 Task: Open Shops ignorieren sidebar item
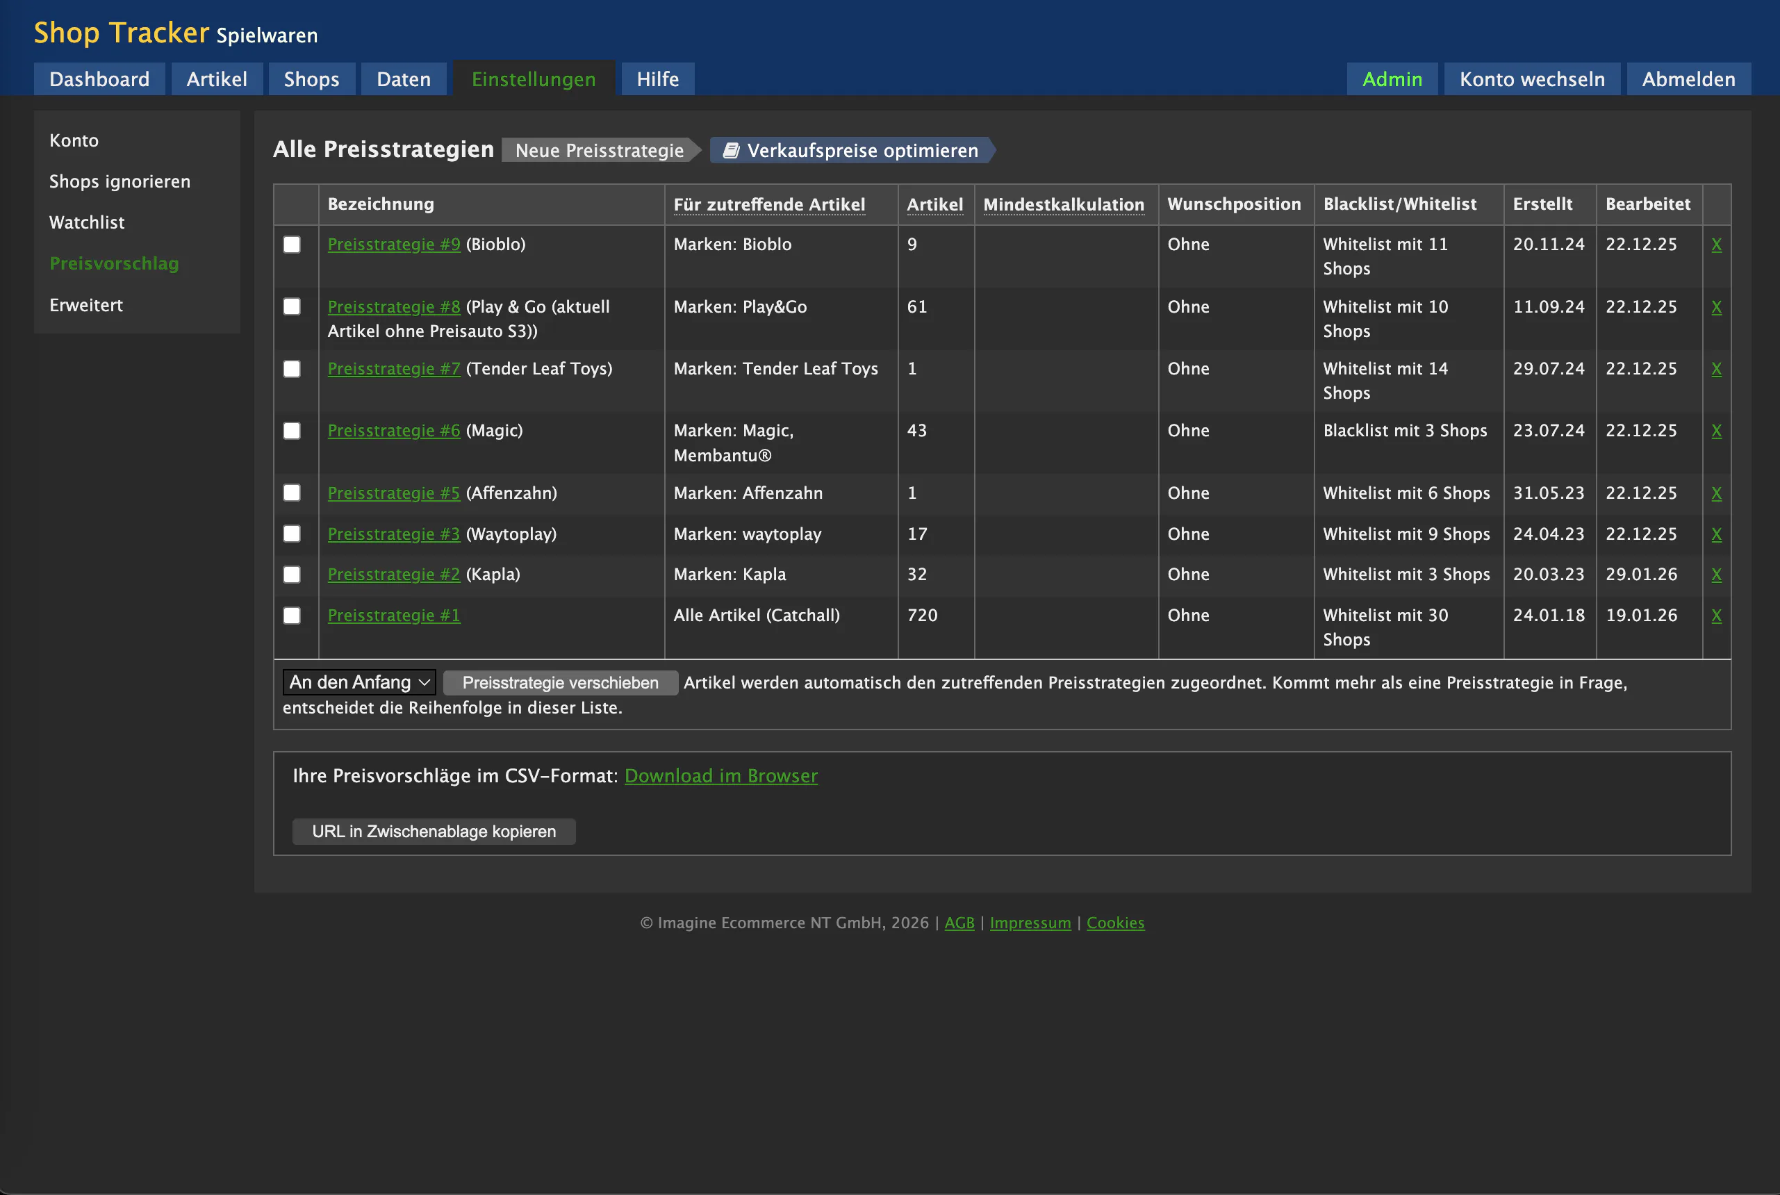120,181
